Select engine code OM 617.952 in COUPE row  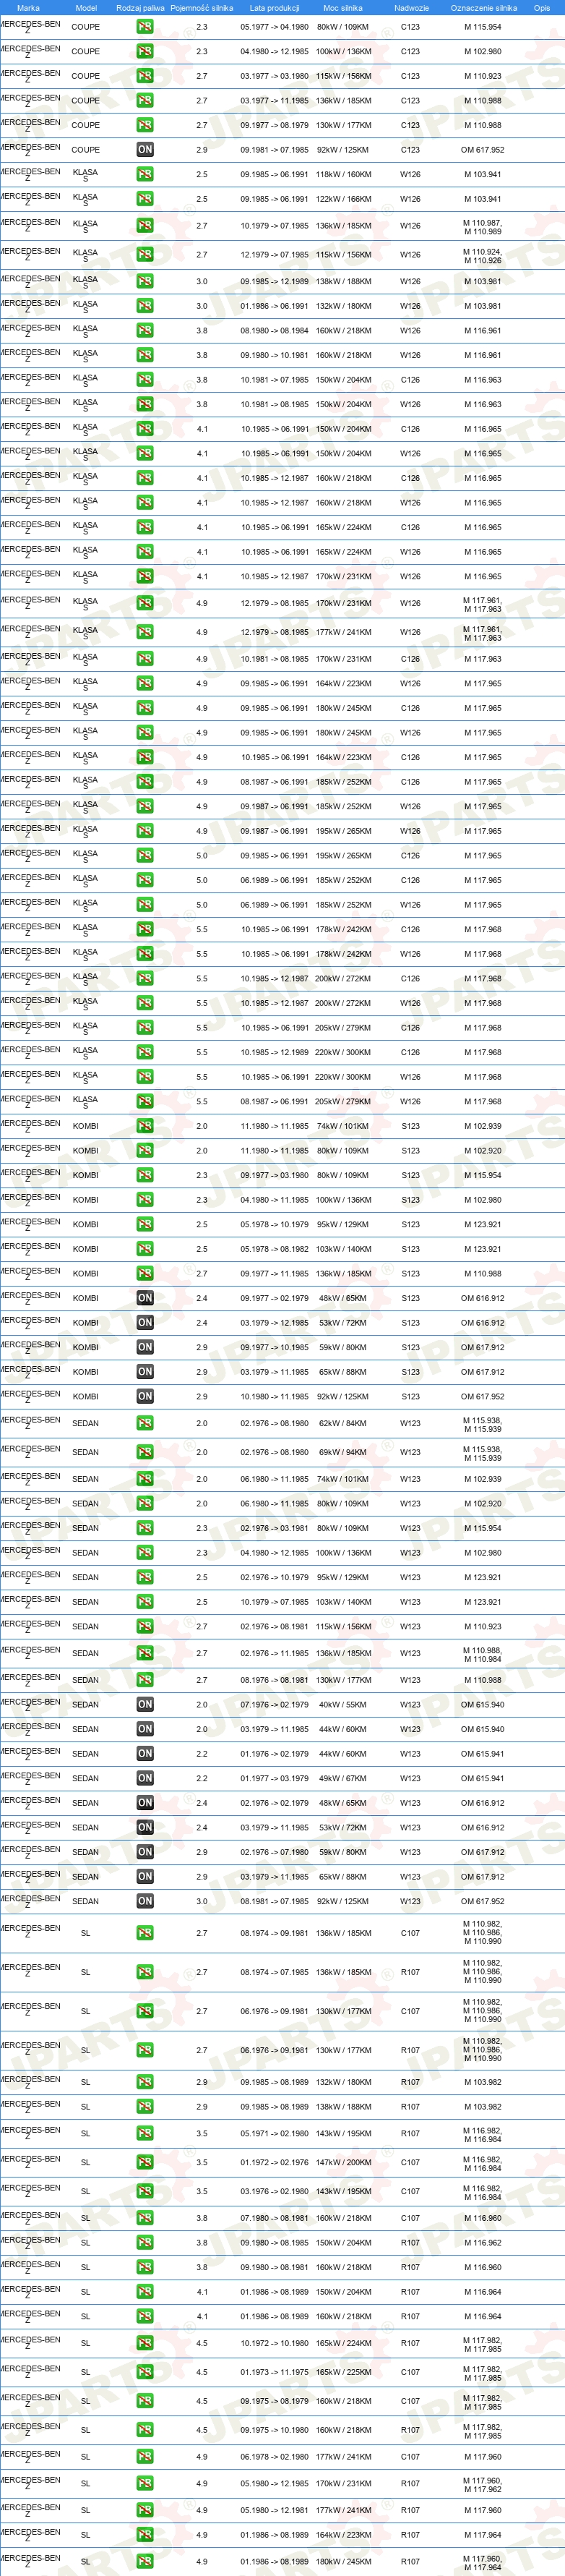pos(482,150)
